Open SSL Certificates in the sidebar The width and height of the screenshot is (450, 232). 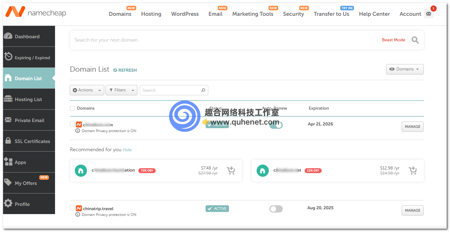(29, 141)
